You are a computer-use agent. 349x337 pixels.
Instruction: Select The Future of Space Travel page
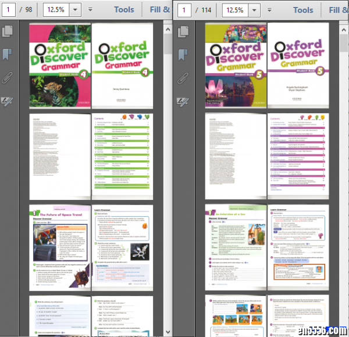60,248
